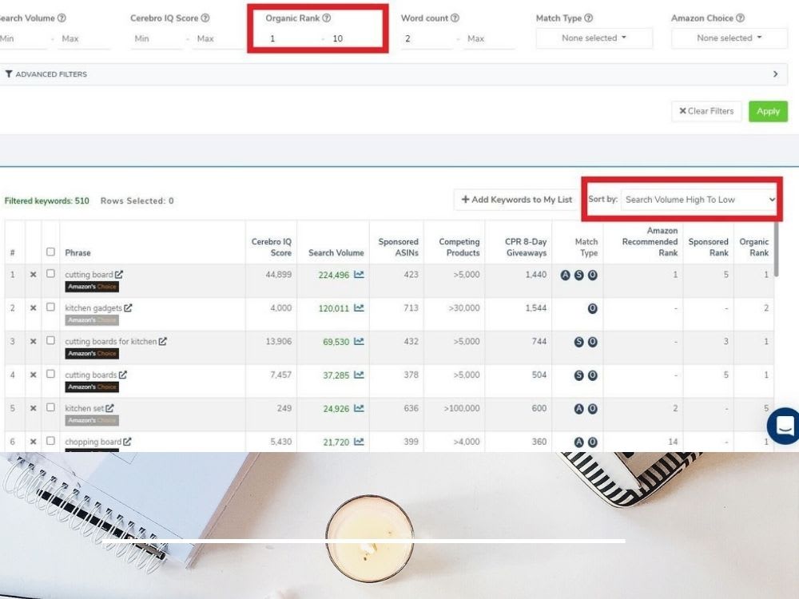Sort by the Sponsored ASINs column header

point(398,247)
